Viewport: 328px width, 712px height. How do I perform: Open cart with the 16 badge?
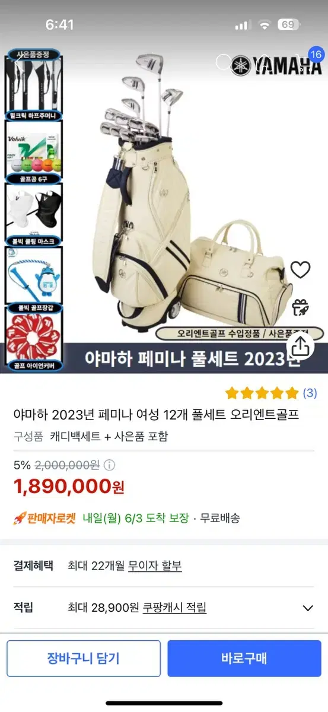(x=305, y=62)
